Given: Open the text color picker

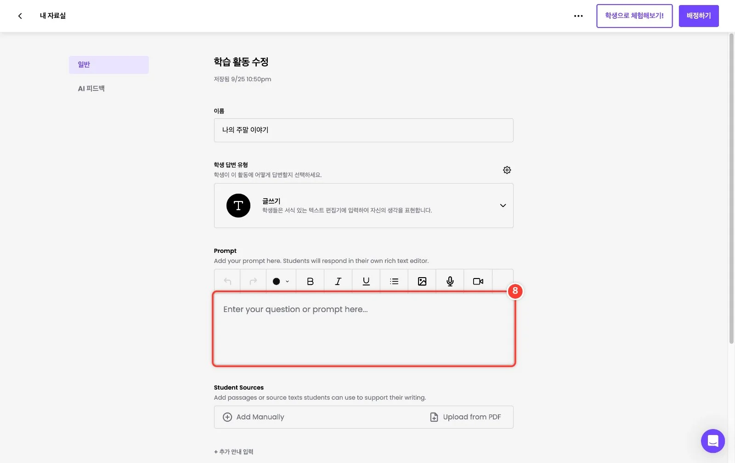Looking at the screenshot, I should click(281, 281).
